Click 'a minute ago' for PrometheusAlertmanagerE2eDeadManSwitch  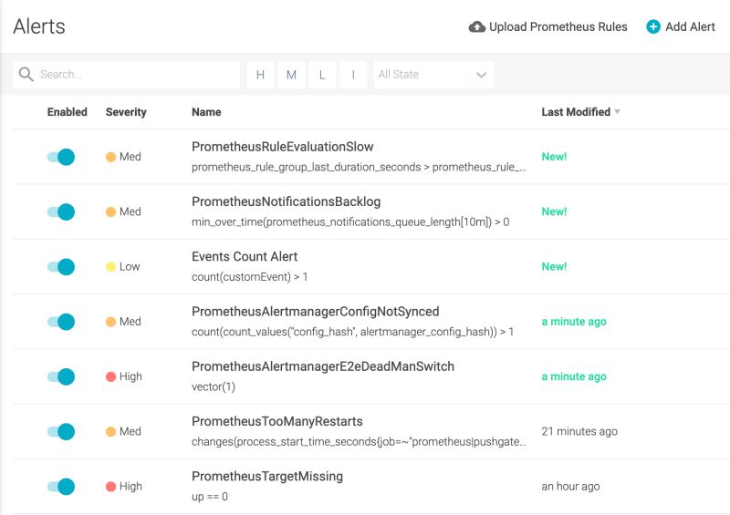pyautogui.click(x=574, y=376)
